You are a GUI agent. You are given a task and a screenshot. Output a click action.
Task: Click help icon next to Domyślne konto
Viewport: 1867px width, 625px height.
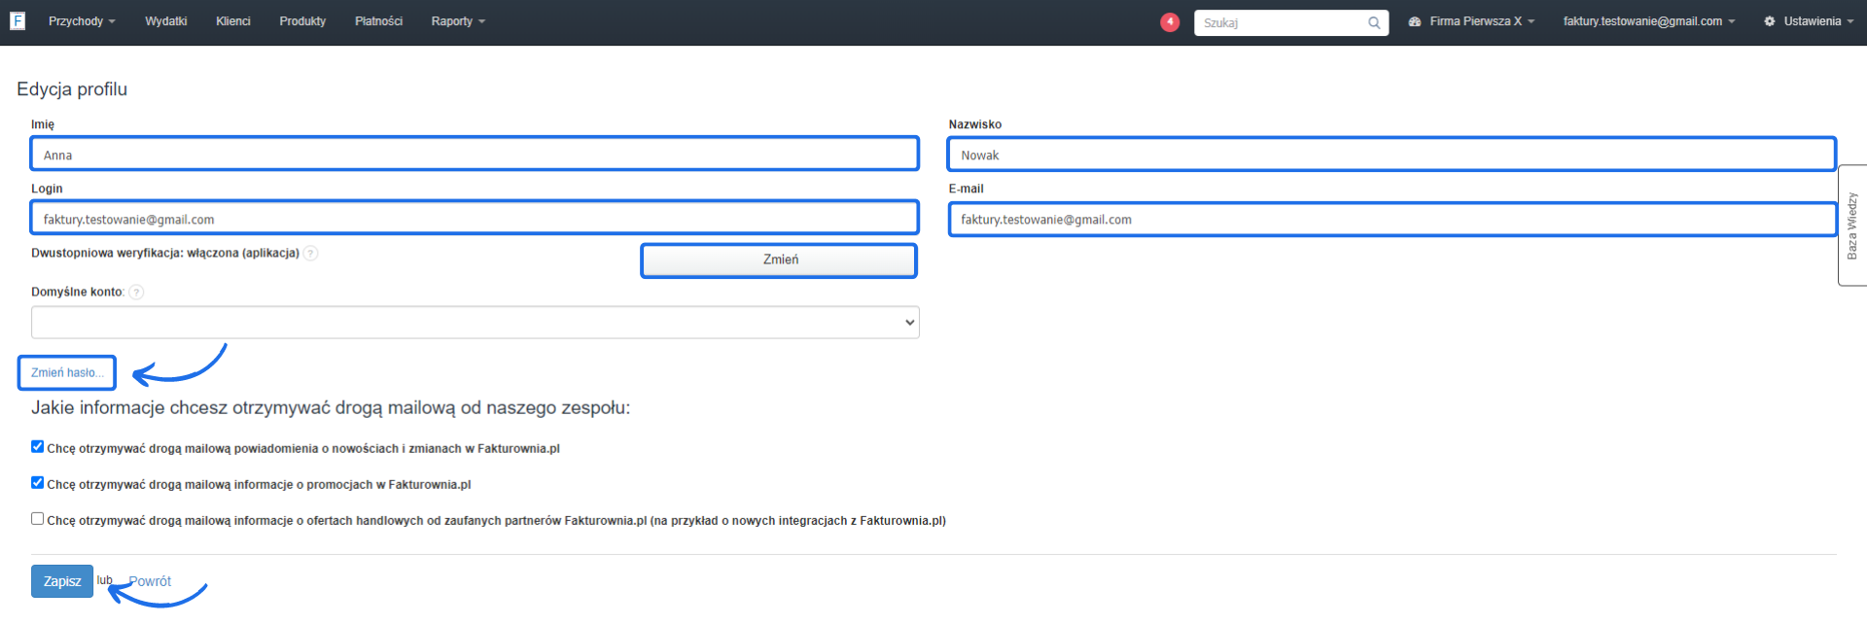tap(136, 293)
